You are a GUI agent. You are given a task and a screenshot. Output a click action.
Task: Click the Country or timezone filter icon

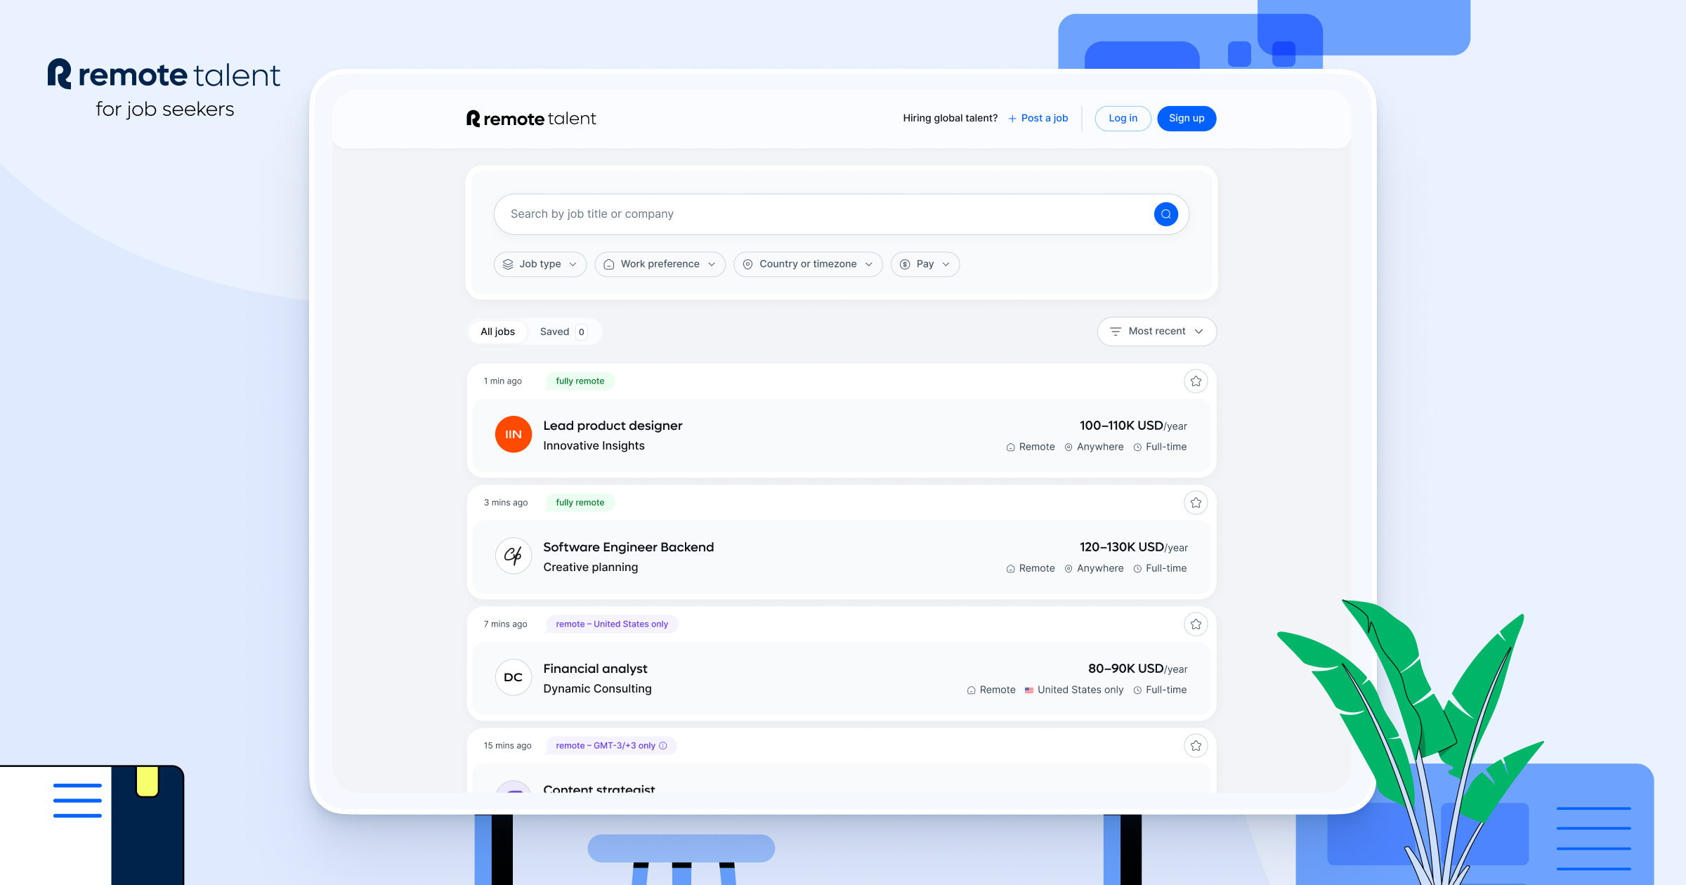pos(748,264)
